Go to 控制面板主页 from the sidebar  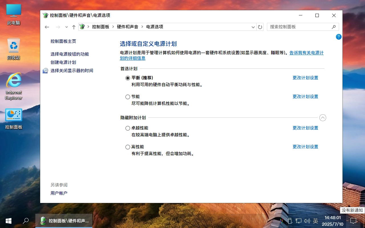tap(63, 41)
